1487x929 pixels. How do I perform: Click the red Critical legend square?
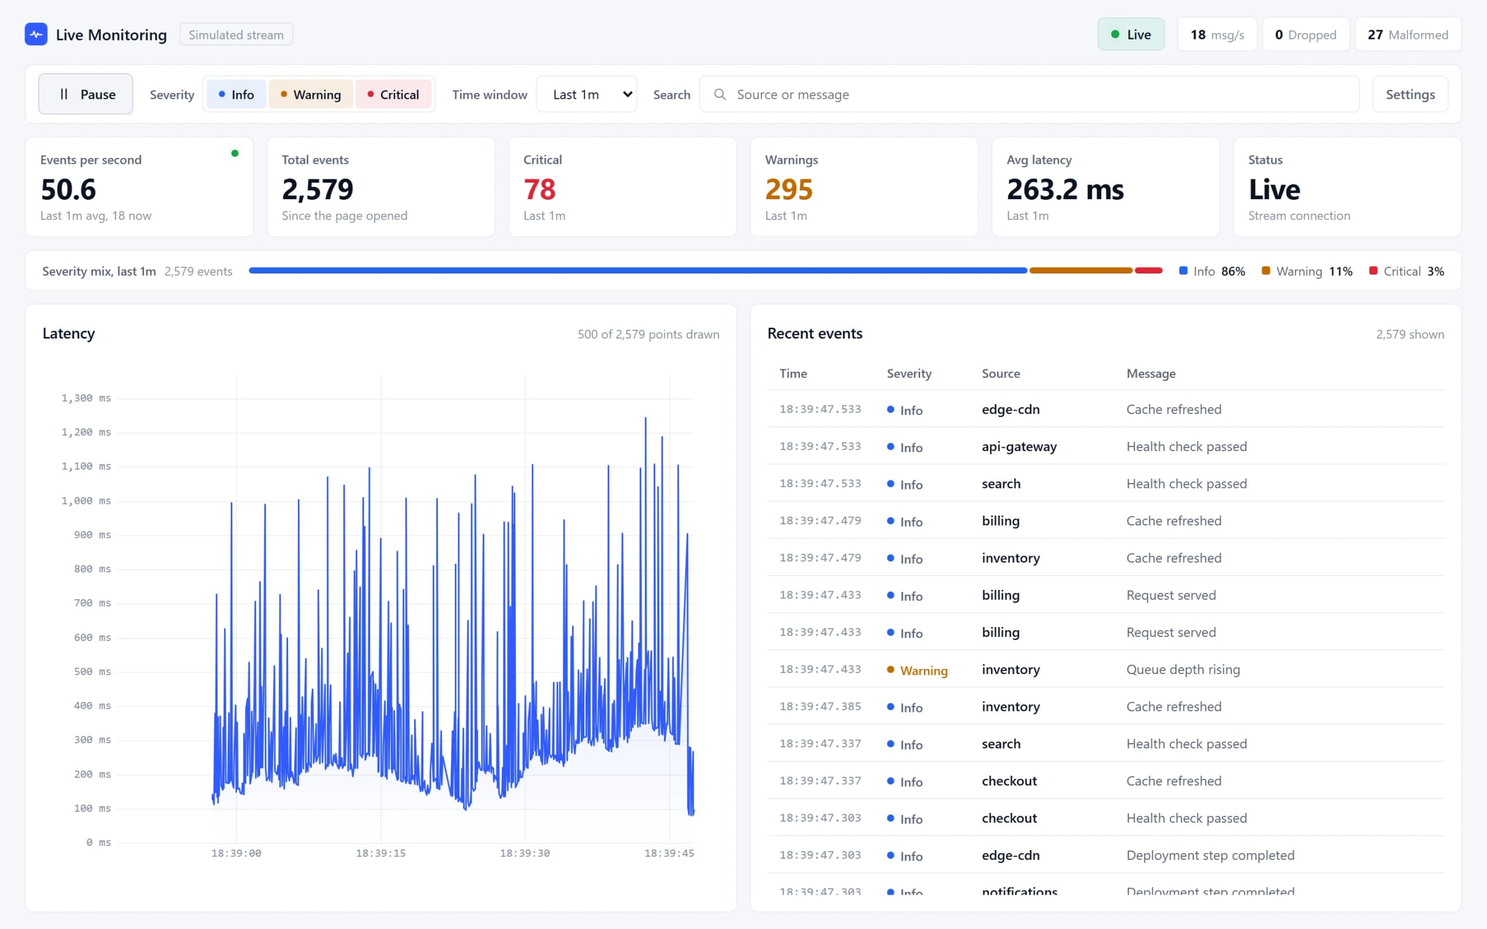(1373, 271)
